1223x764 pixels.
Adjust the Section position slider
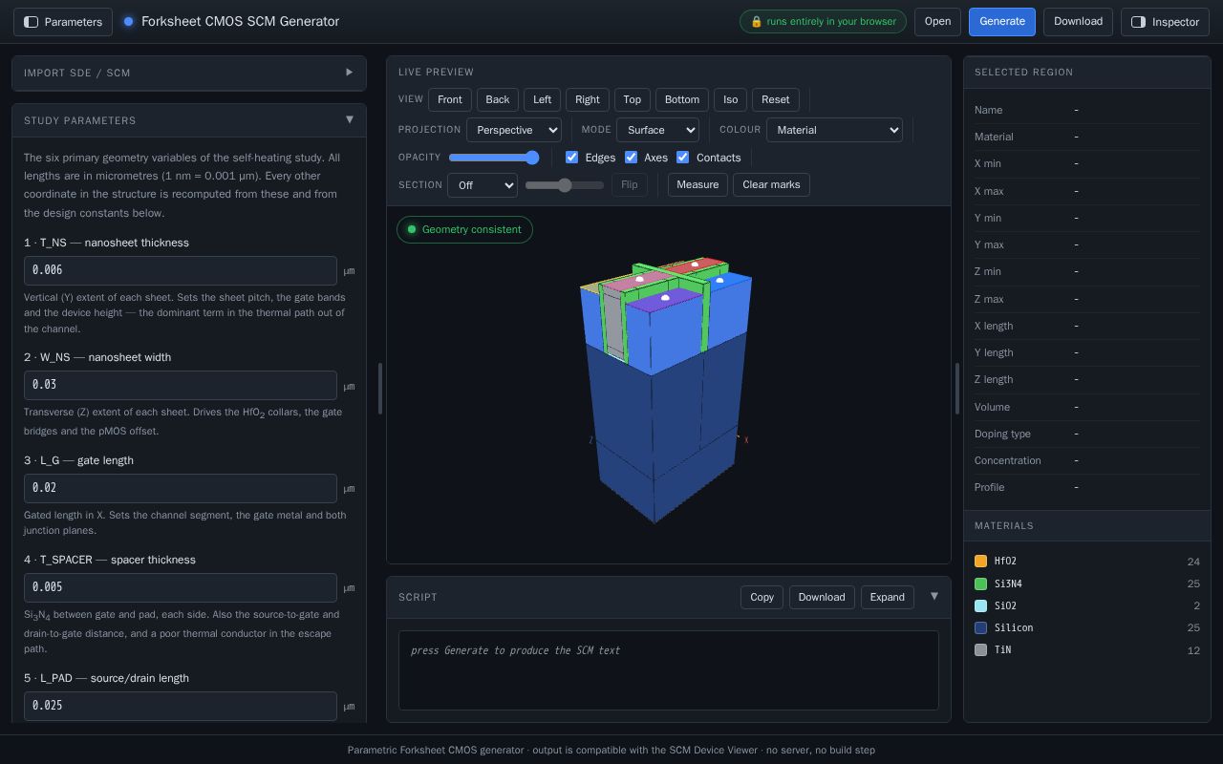565,185
